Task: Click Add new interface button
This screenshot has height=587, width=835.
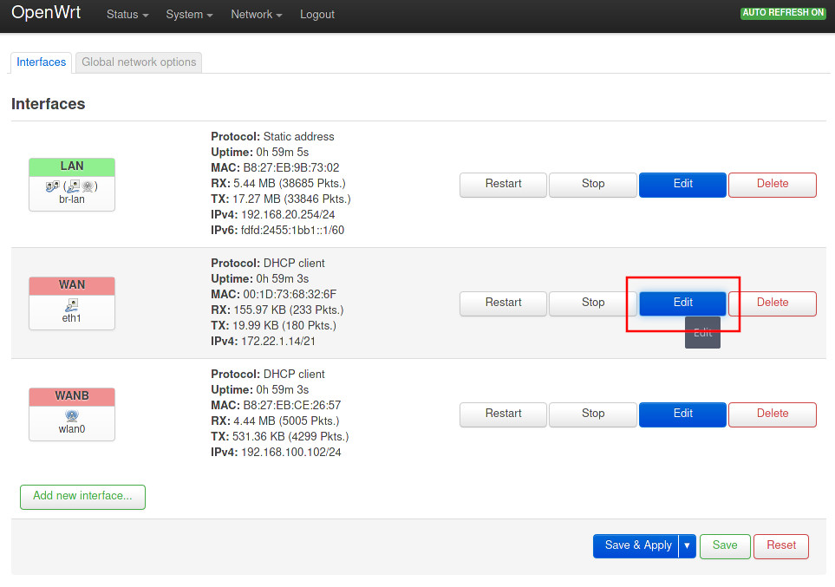Action: pyautogui.click(x=82, y=497)
